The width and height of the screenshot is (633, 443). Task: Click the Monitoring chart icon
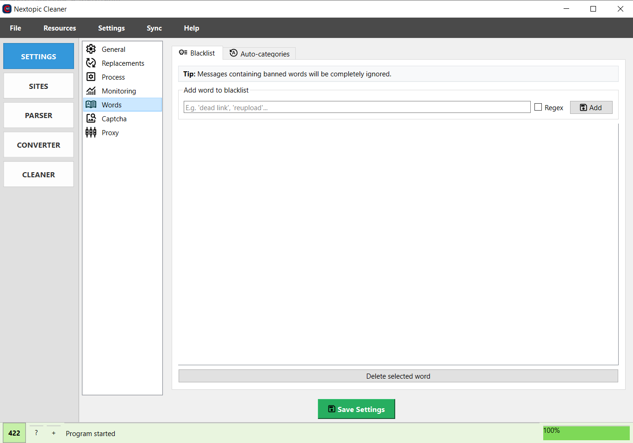(x=91, y=91)
